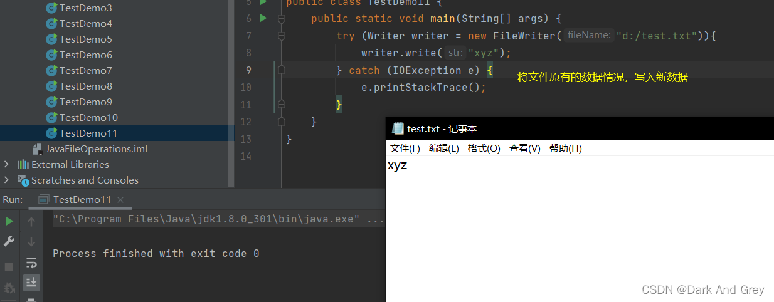Open 文件(F) menu in Notepad

click(x=405, y=148)
